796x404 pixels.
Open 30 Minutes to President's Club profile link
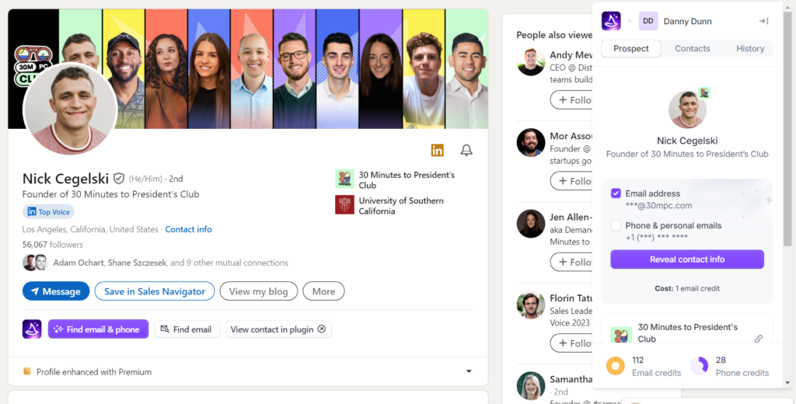(x=407, y=179)
